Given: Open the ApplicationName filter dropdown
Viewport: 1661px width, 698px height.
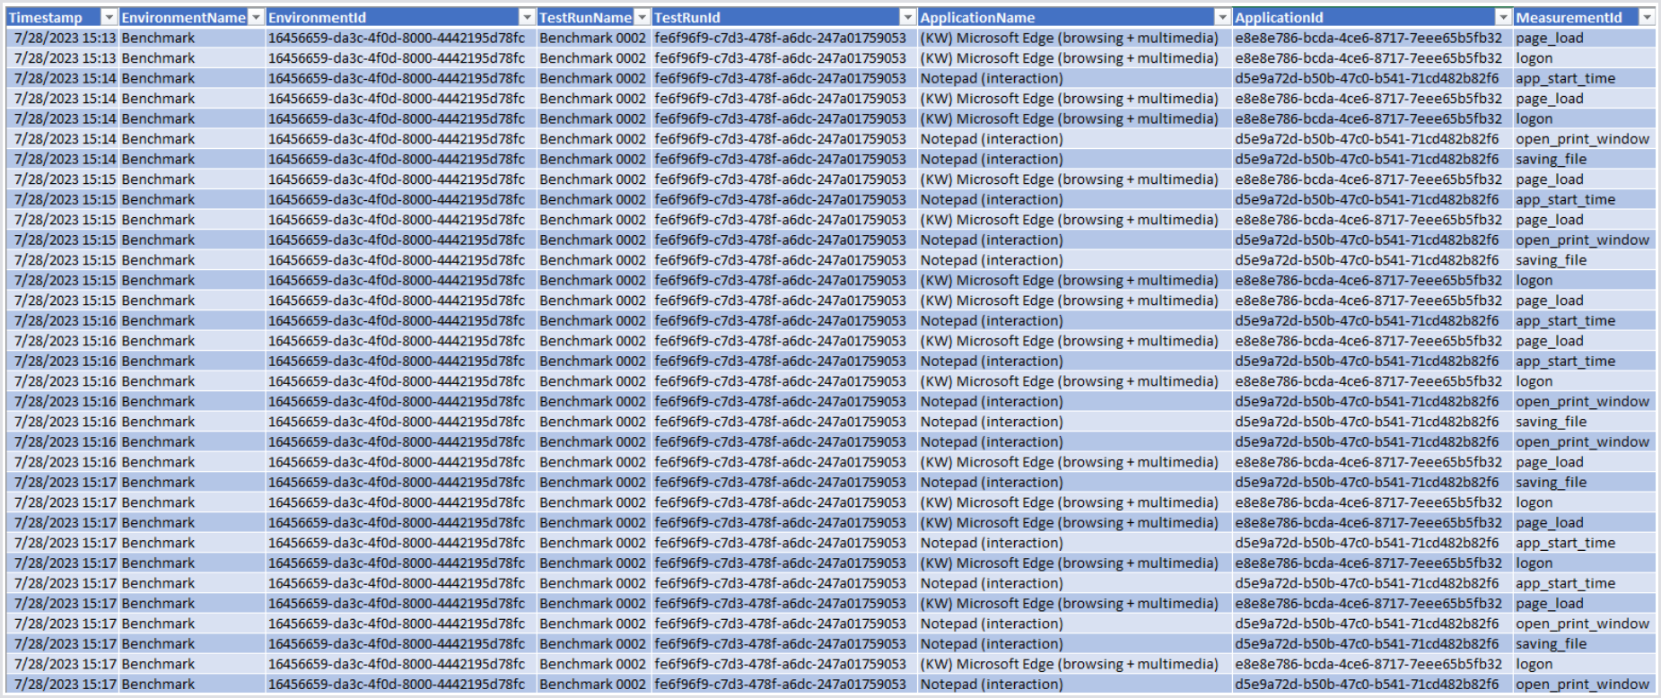Looking at the screenshot, I should pos(1222,17).
